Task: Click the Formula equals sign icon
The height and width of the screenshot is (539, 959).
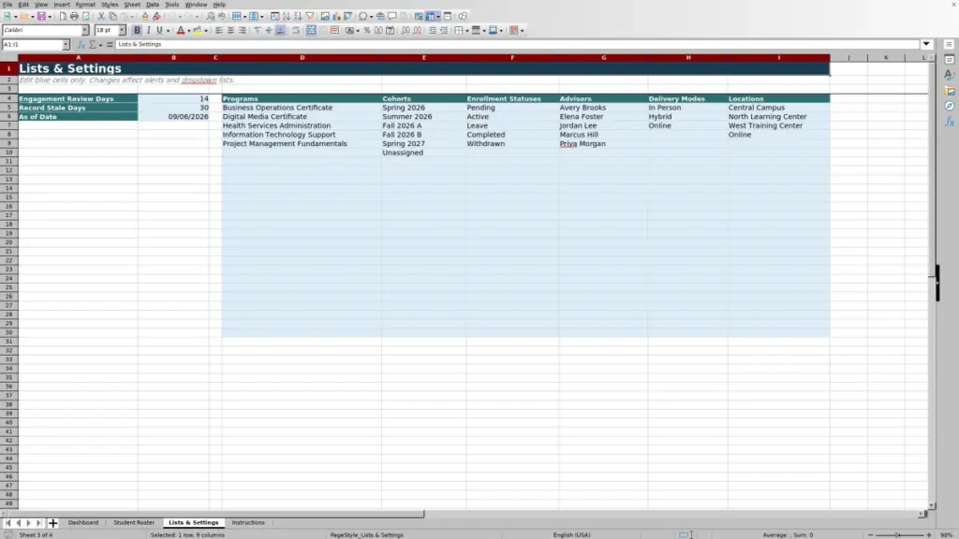Action: pyautogui.click(x=110, y=45)
